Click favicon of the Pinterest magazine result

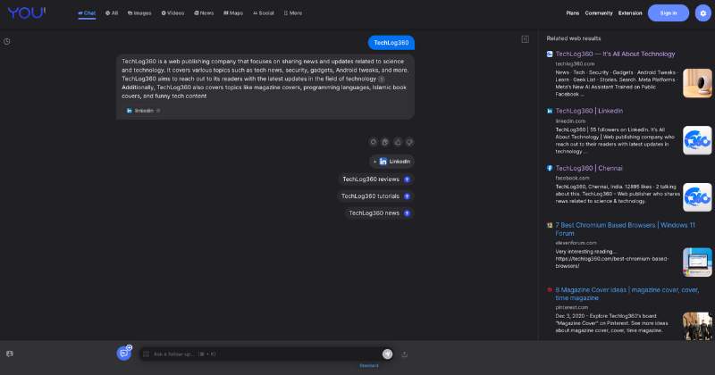pyautogui.click(x=550, y=290)
